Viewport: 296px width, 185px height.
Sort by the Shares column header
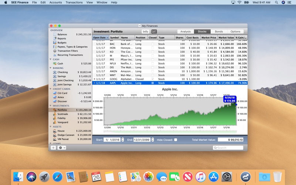click(180, 38)
